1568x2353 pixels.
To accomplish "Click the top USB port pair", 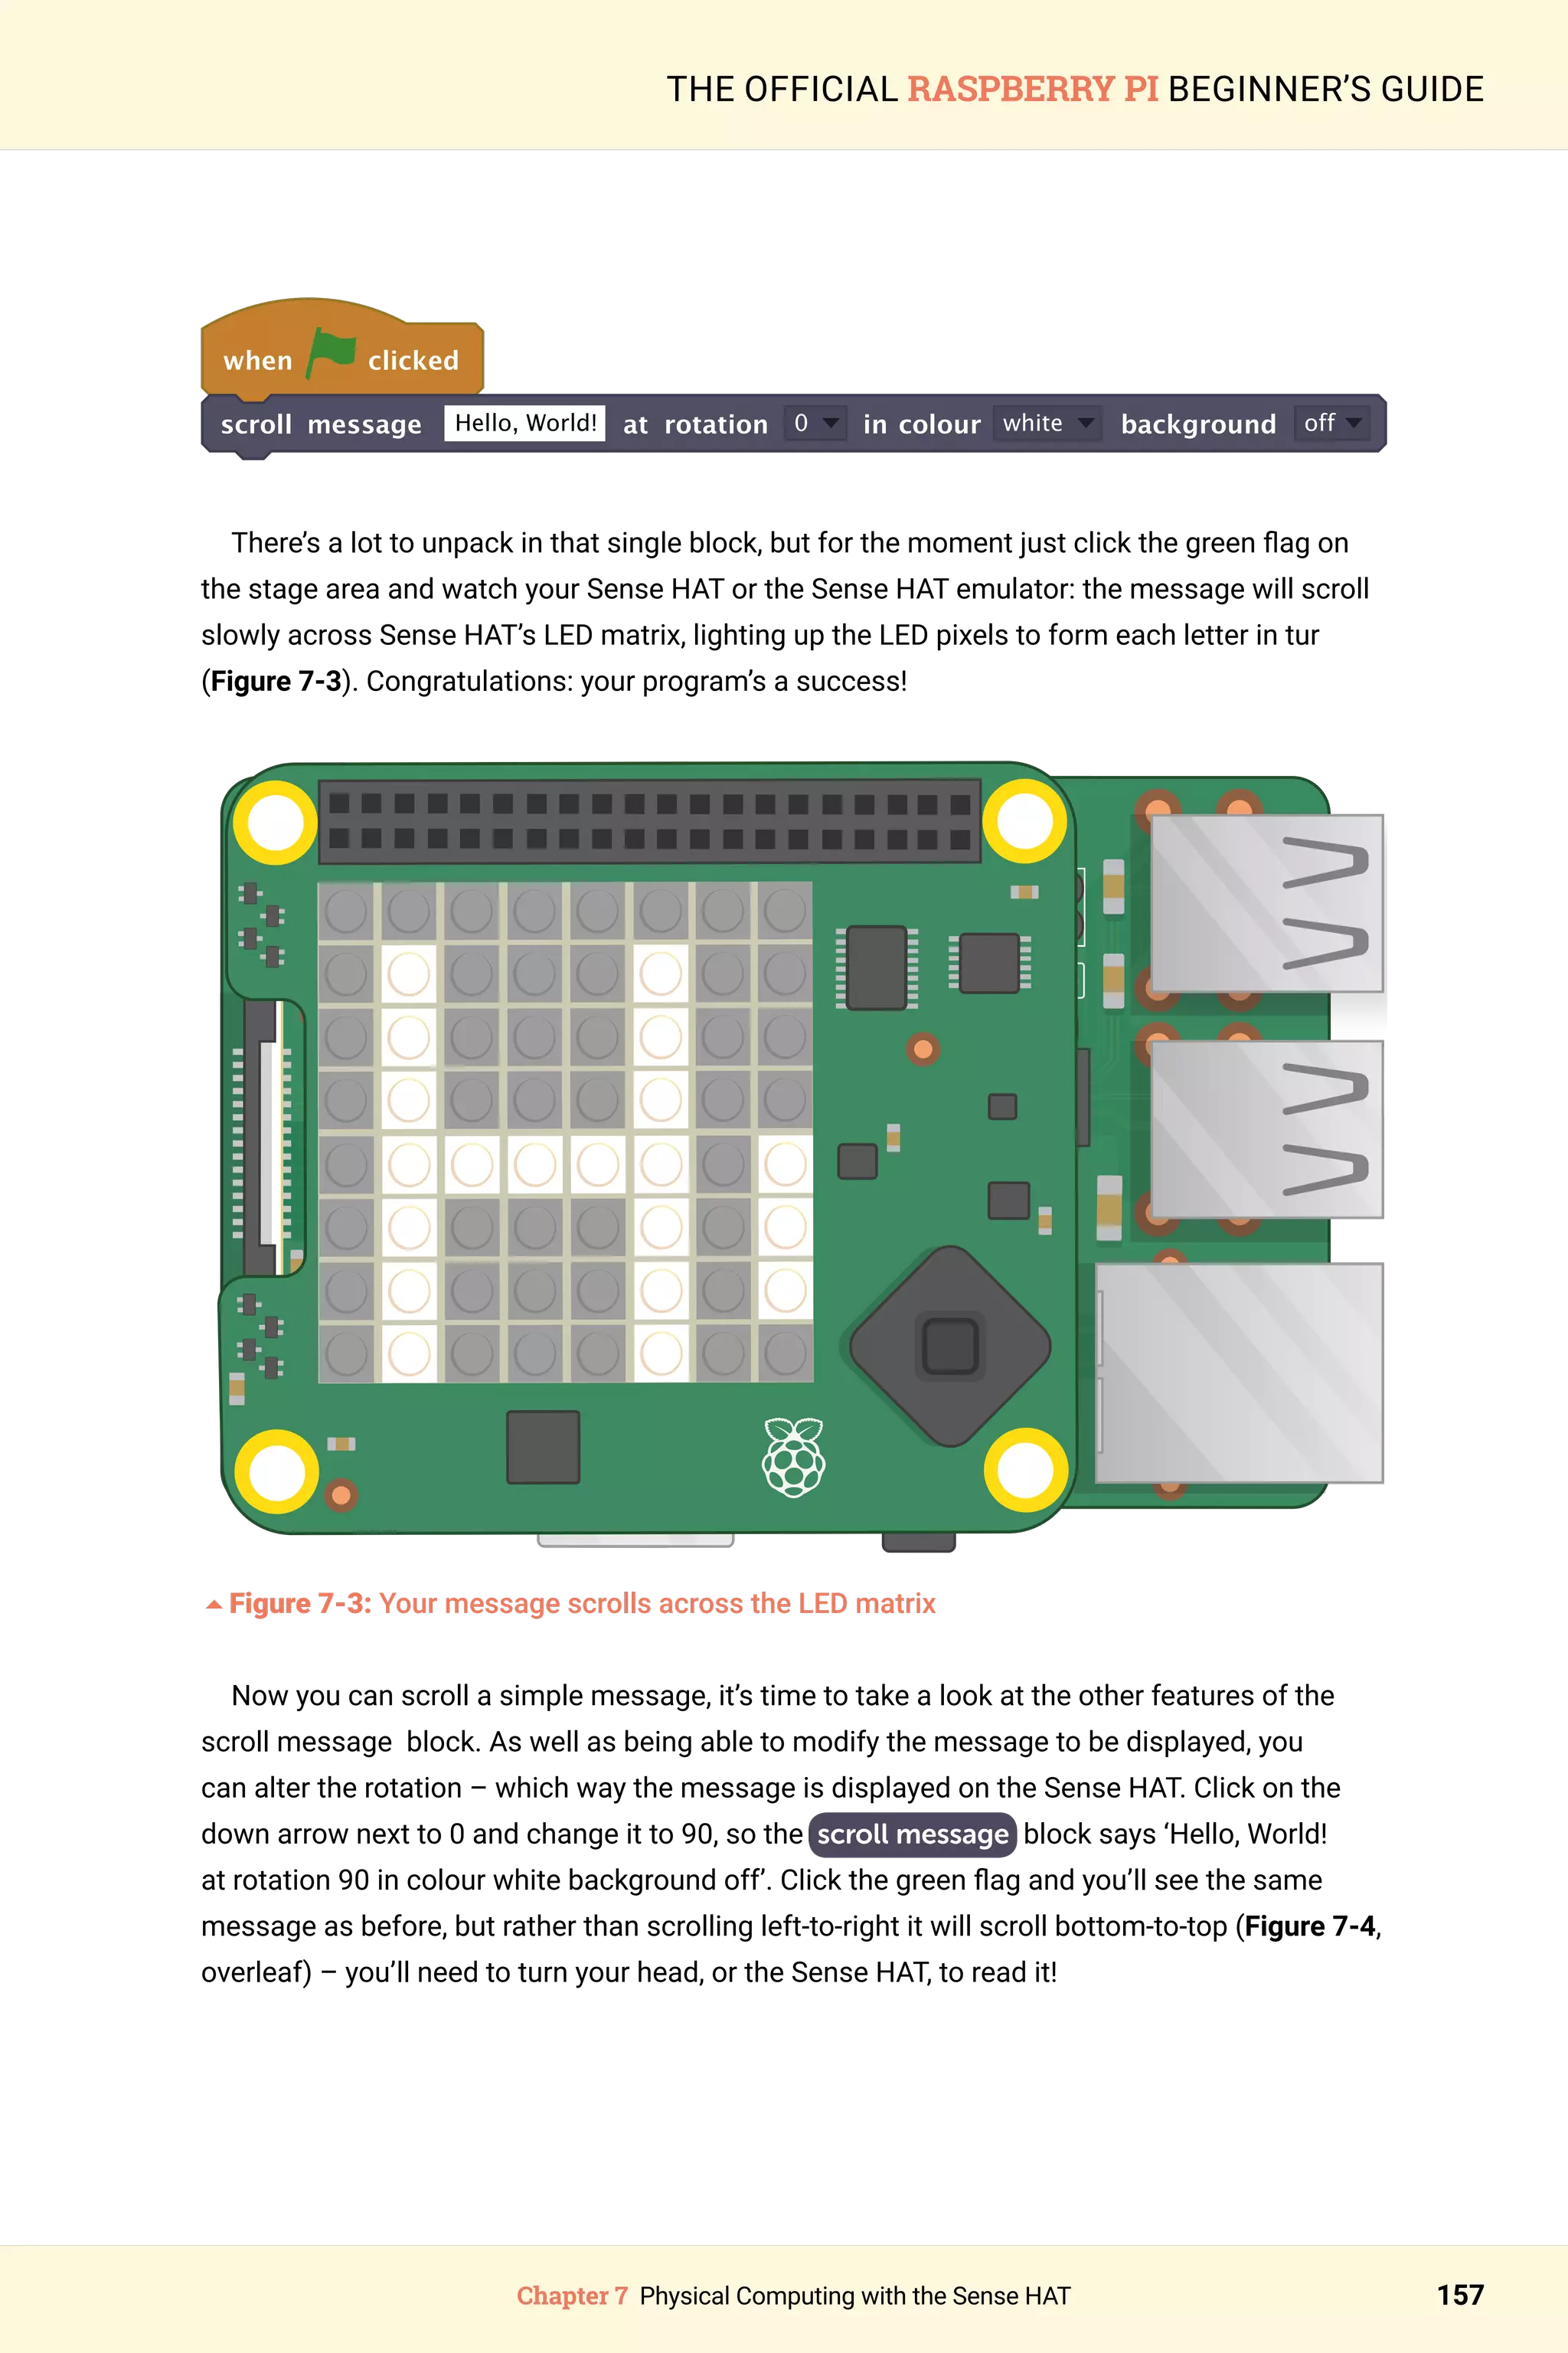I will (x=1267, y=903).
